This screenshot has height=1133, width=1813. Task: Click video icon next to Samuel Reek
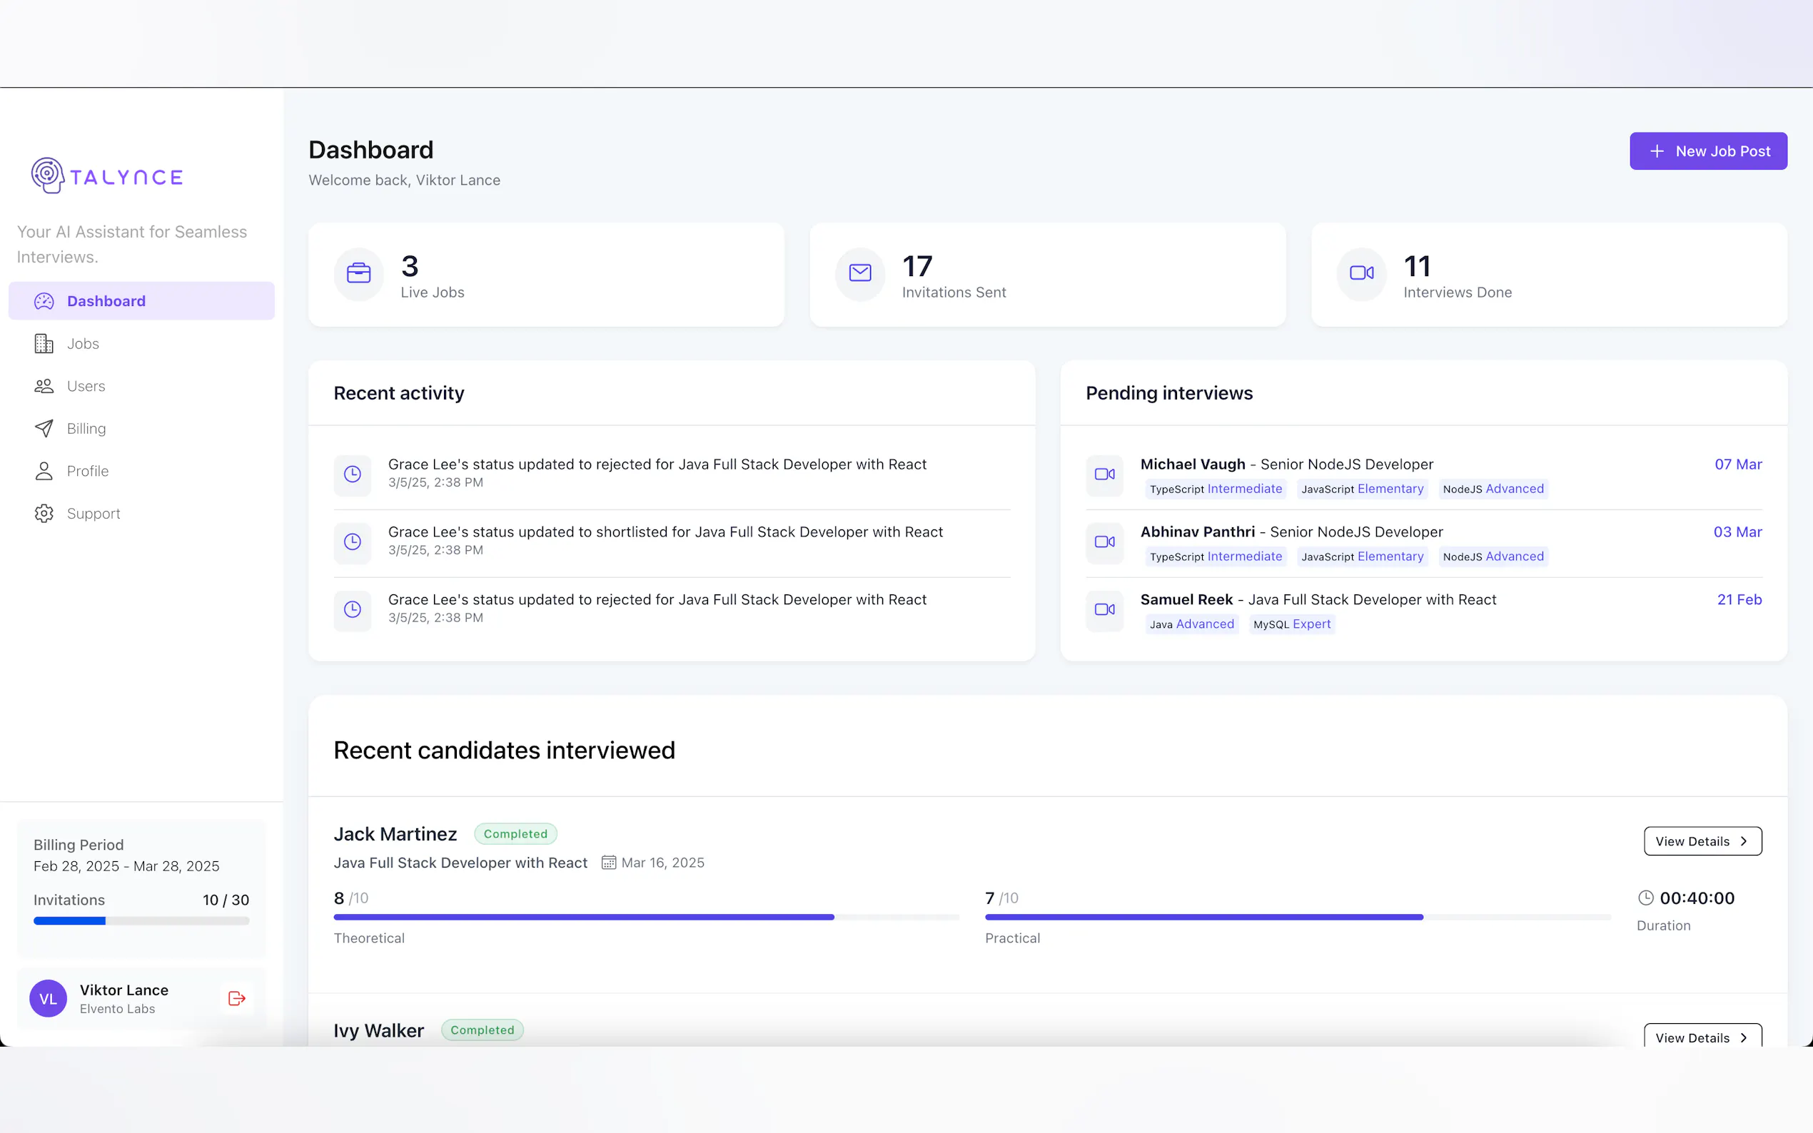click(x=1104, y=610)
